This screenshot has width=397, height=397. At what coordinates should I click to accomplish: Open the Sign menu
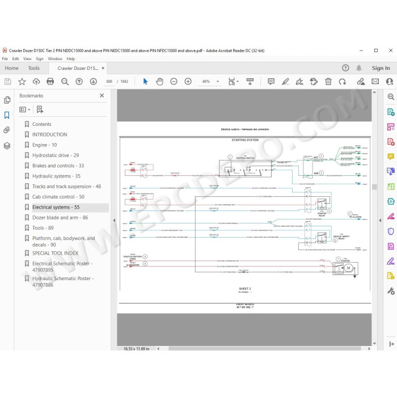40,59
